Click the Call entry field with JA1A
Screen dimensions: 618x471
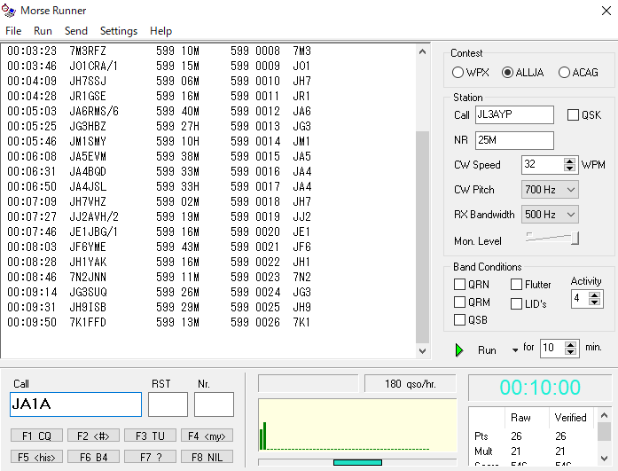click(75, 404)
